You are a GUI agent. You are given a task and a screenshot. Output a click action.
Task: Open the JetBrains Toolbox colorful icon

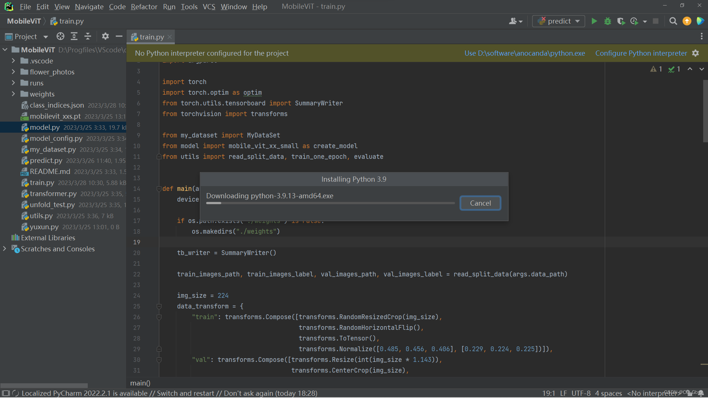coord(700,21)
